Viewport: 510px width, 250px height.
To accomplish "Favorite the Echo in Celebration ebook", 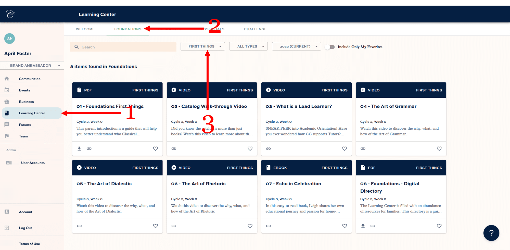I will 345,226.
